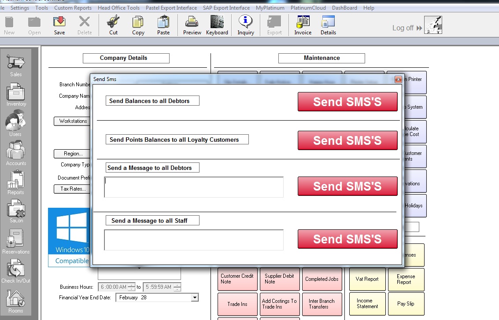
Task: Open the Pay Slip button
Action: [x=406, y=304]
